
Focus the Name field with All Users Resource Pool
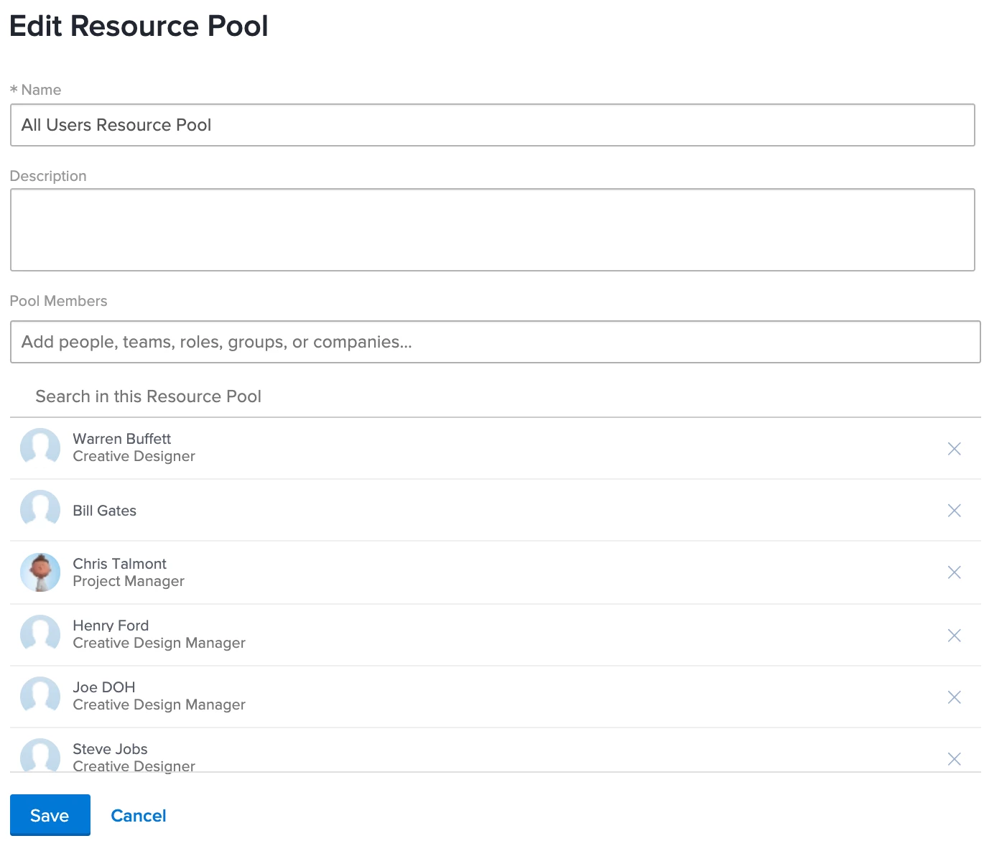click(493, 125)
